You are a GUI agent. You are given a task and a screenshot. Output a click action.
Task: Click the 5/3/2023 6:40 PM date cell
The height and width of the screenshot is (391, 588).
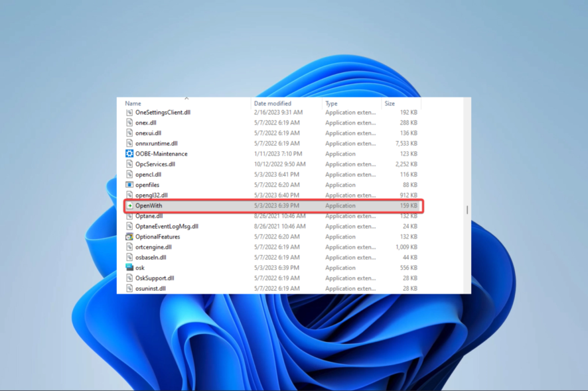coord(276,195)
